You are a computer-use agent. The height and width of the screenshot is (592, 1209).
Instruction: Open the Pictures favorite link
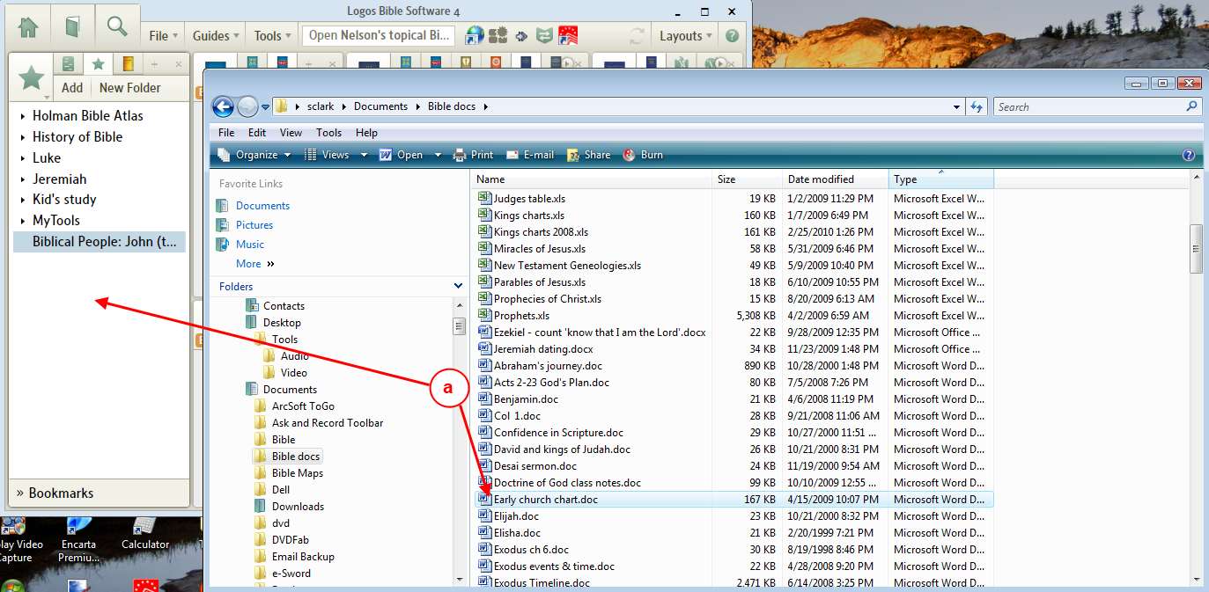coord(254,225)
